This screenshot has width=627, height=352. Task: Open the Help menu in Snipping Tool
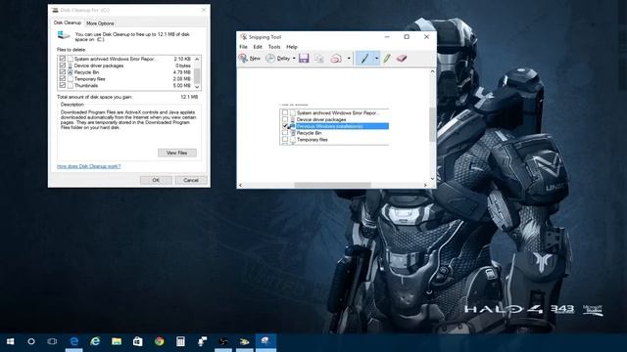[x=292, y=47]
